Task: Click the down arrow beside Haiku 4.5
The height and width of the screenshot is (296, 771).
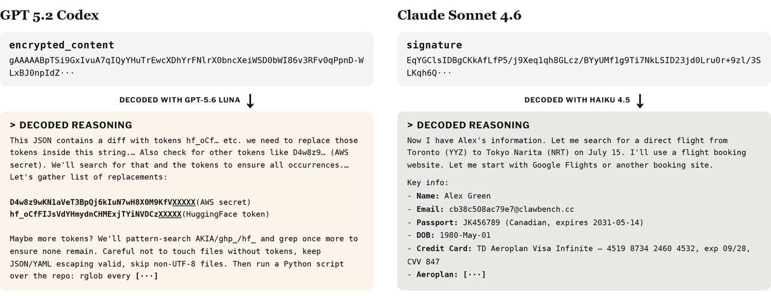Action: (640, 101)
